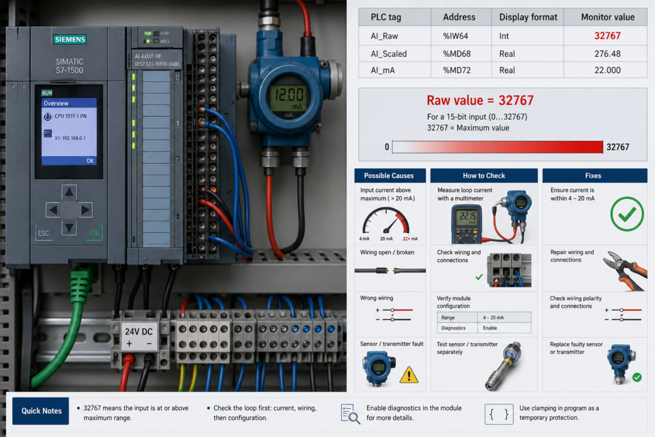Click the diagnostics magnifier document icon
Viewport: 655px width, 437px height.
tap(350, 413)
